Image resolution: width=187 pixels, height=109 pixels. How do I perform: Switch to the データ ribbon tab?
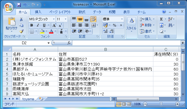tap(97, 12)
